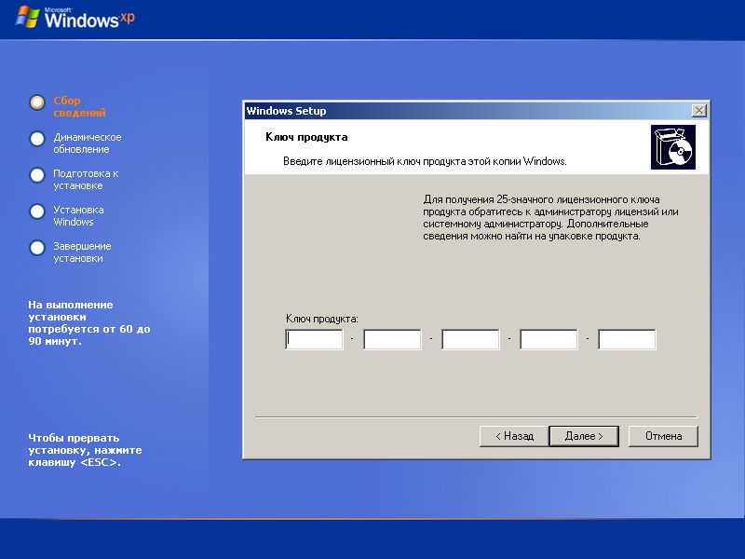Go back with the '< Назад' button
Image resolution: width=745 pixels, height=559 pixels.
(x=514, y=436)
